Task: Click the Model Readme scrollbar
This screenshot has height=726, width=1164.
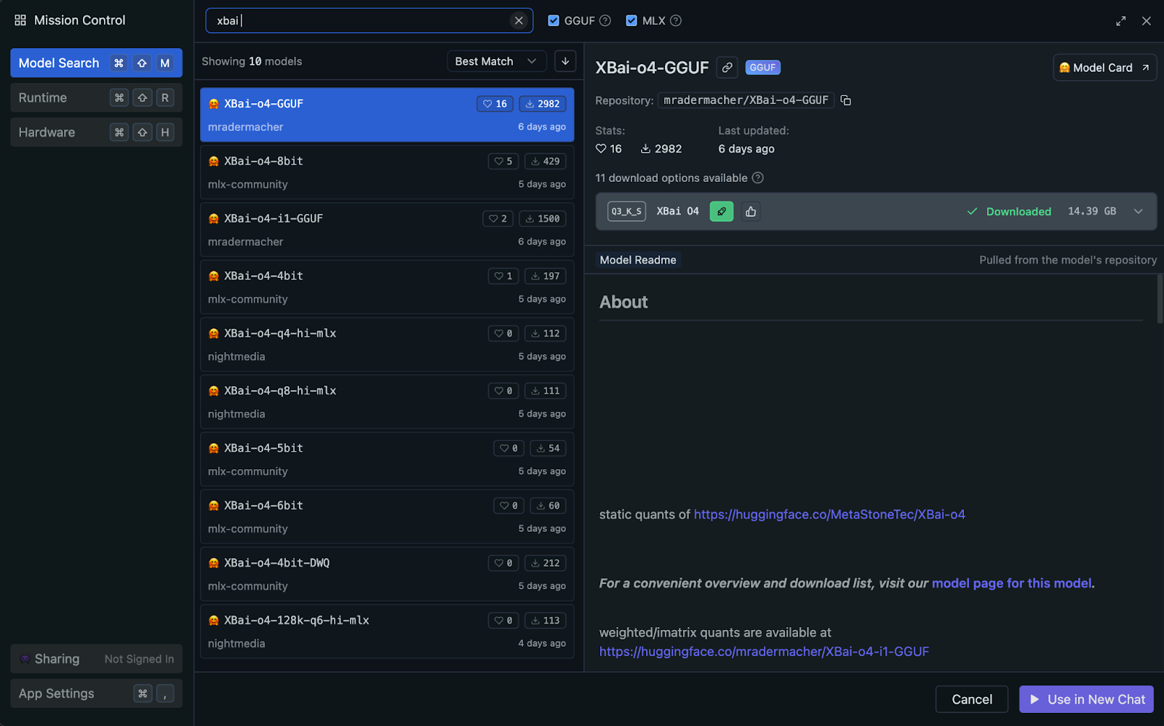Action: pyautogui.click(x=1160, y=300)
